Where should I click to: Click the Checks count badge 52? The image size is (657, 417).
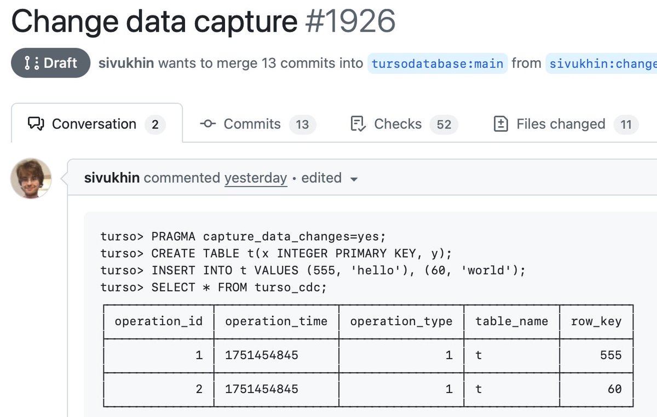coord(444,125)
